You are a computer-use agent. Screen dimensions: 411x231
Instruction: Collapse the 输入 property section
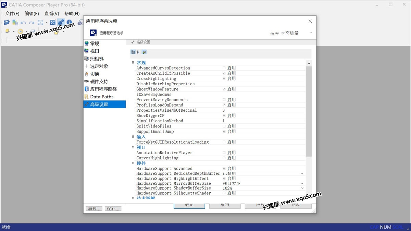(x=133, y=137)
